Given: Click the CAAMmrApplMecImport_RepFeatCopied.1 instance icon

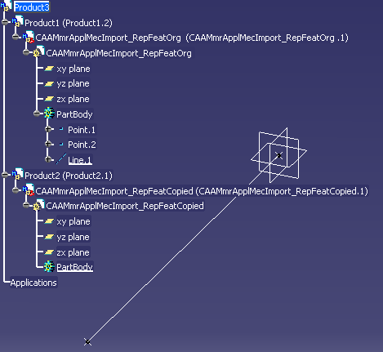Looking at the screenshot, I should coord(29,189).
